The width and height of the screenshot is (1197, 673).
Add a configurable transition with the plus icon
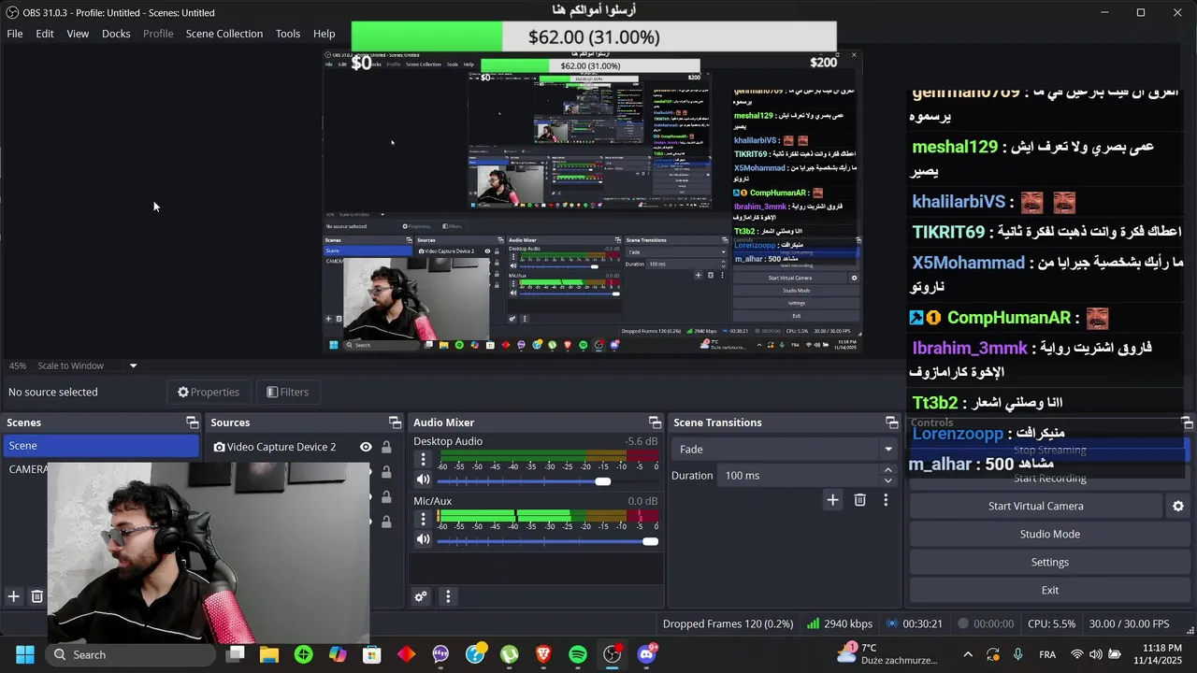[x=832, y=500]
